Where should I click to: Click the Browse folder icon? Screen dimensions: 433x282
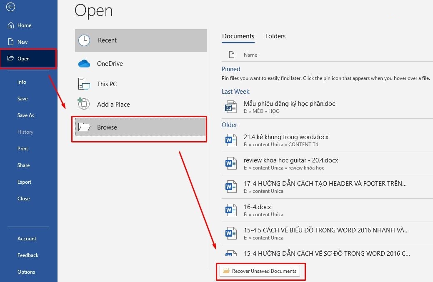84,127
